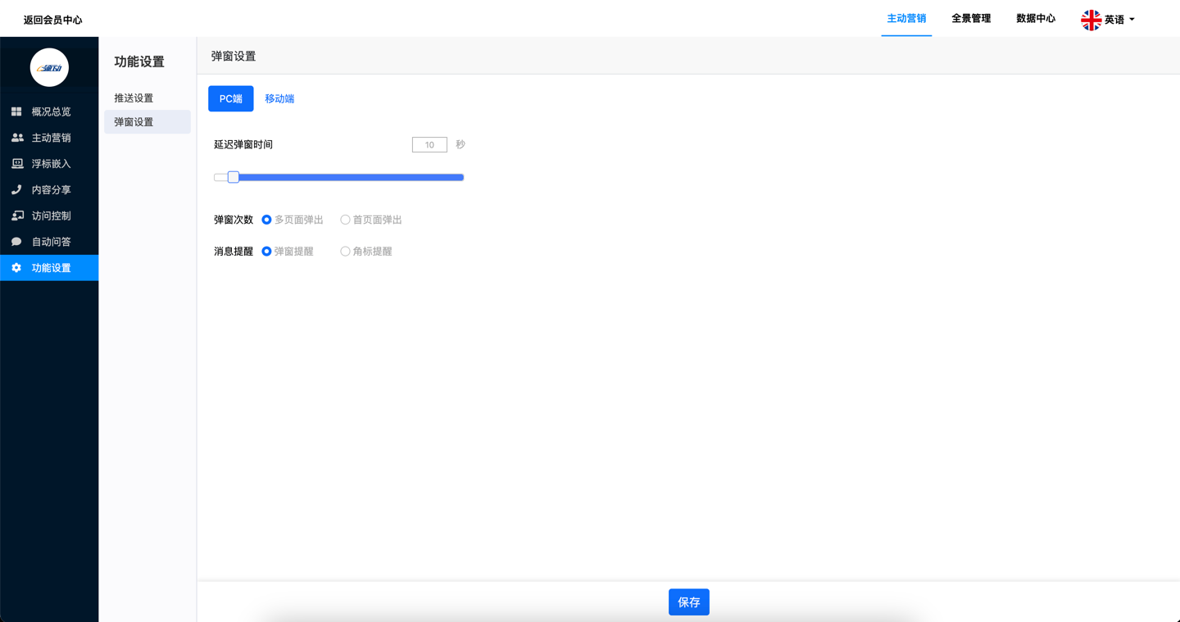Choose 角标提醒 for message reminder

click(345, 252)
